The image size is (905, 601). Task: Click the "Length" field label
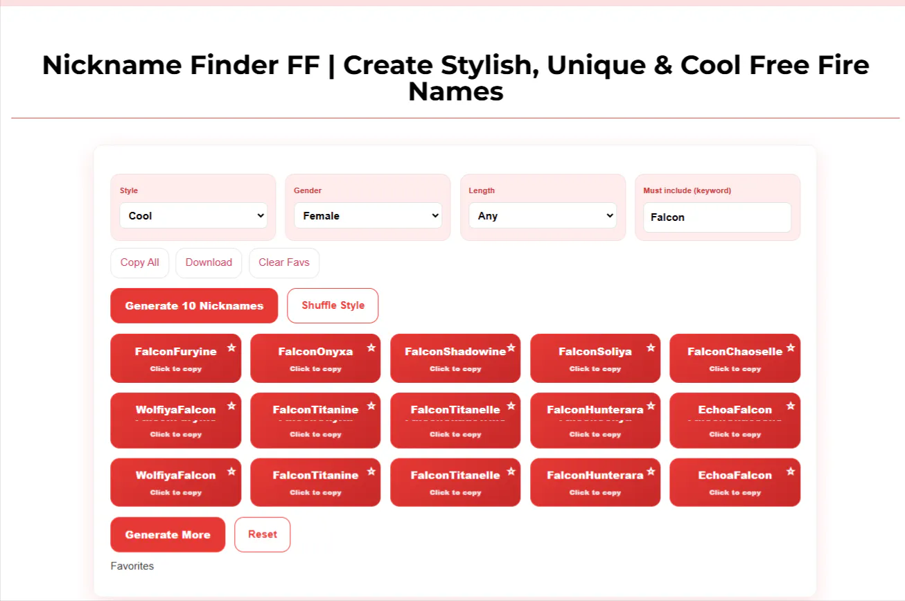point(482,190)
